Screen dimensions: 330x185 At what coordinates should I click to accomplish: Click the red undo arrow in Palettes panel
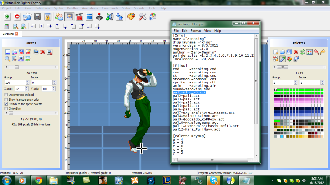coord(316,52)
